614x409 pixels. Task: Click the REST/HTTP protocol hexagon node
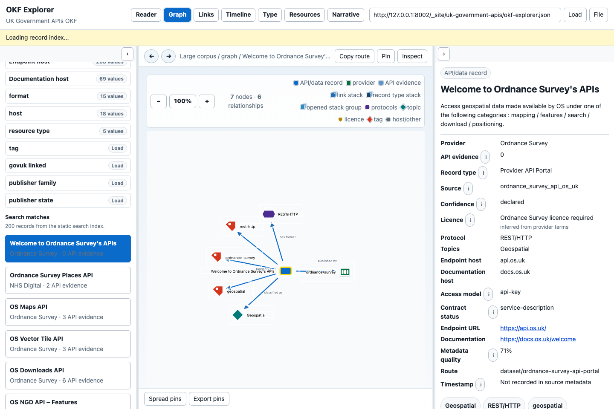pyautogui.click(x=269, y=214)
